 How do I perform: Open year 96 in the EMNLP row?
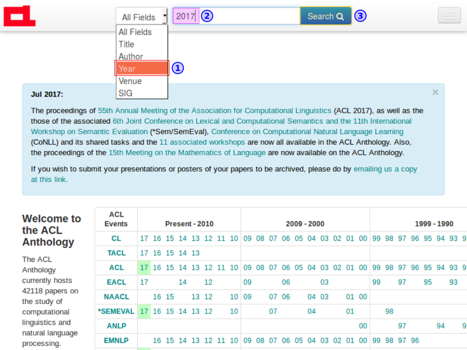415,341
